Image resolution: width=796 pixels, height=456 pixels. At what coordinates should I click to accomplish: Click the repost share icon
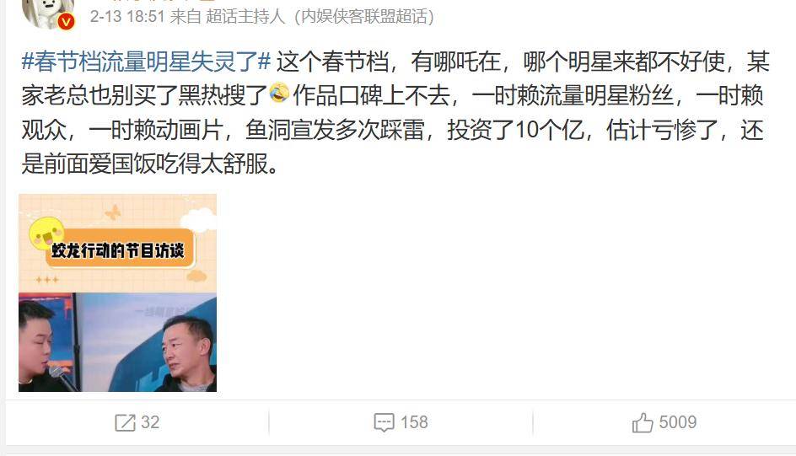(x=125, y=422)
